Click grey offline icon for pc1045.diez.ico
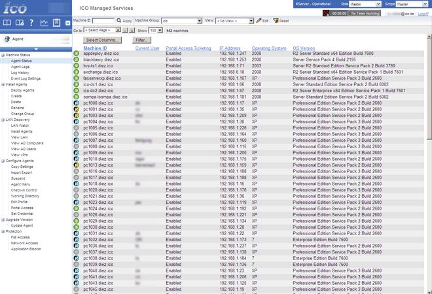 [x=77, y=289]
